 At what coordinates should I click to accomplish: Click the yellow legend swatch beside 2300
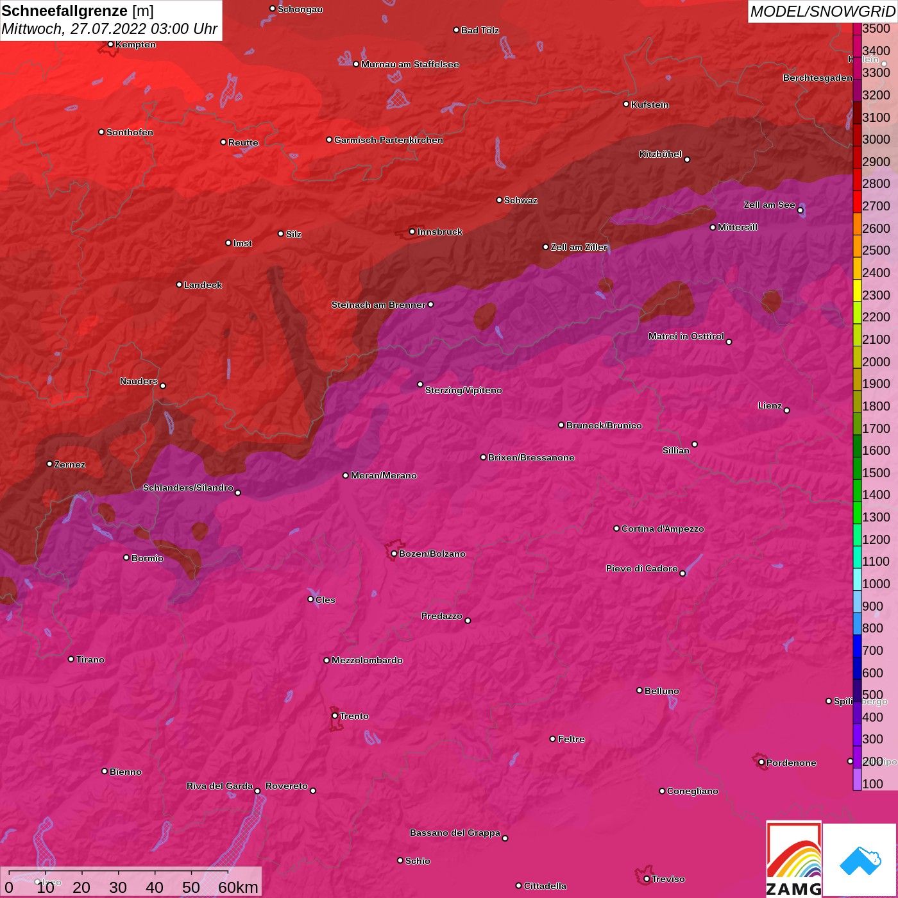[x=857, y=290]
